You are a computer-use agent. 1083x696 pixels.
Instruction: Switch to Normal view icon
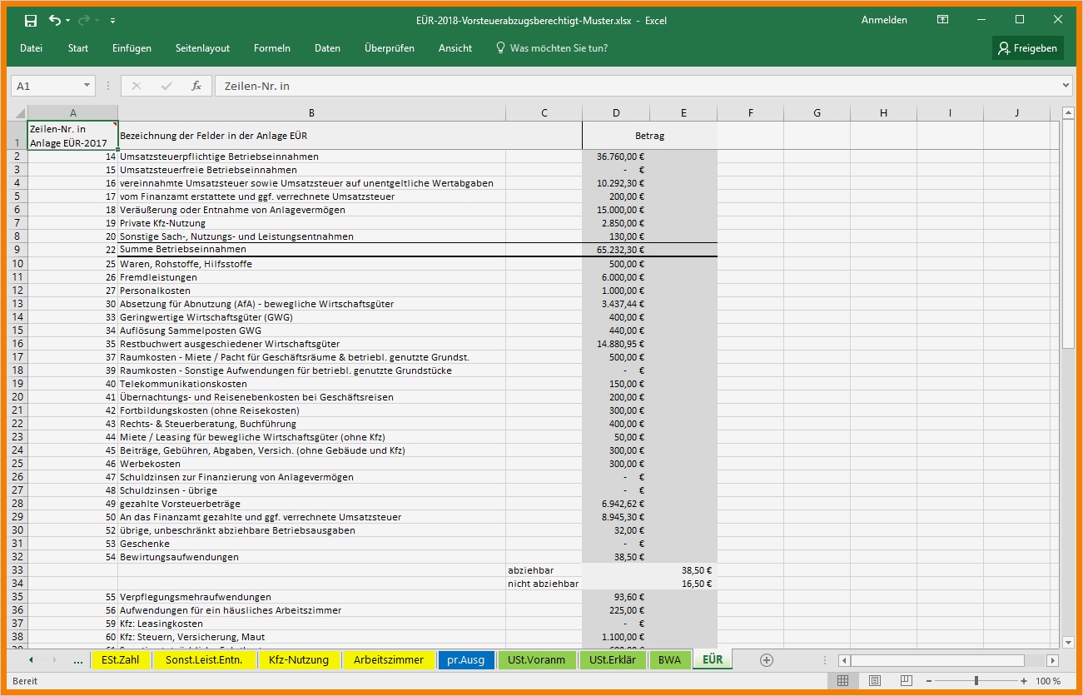(842, 681)
